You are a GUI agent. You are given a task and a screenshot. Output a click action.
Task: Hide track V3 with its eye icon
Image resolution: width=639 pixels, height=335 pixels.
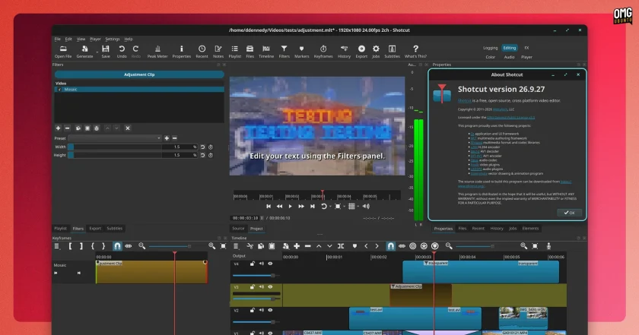point(270,287)
